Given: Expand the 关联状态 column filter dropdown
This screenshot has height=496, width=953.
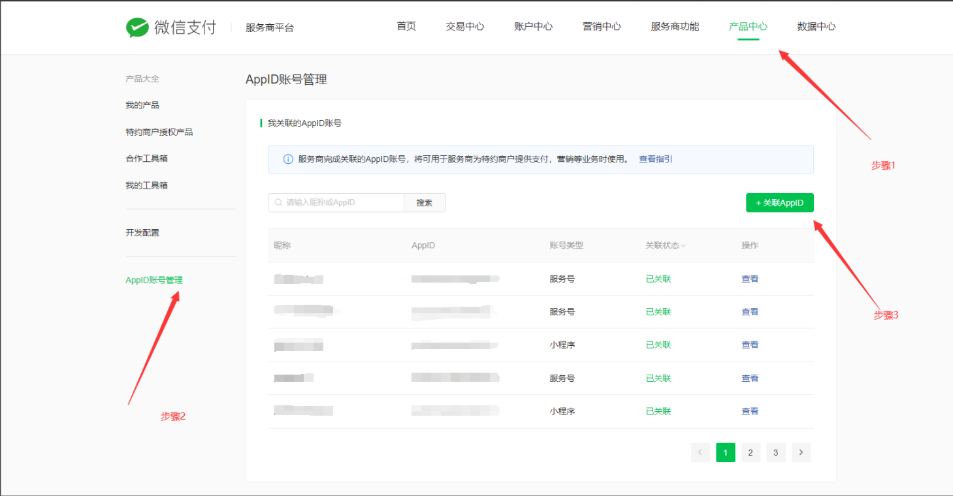Looking at the screenshot, I should coord(683,246).
